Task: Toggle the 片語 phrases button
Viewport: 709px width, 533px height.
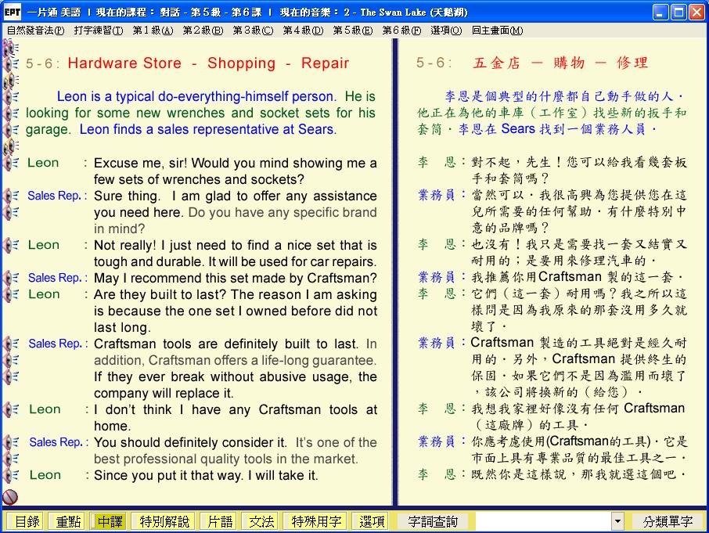Action: [218, 521]
